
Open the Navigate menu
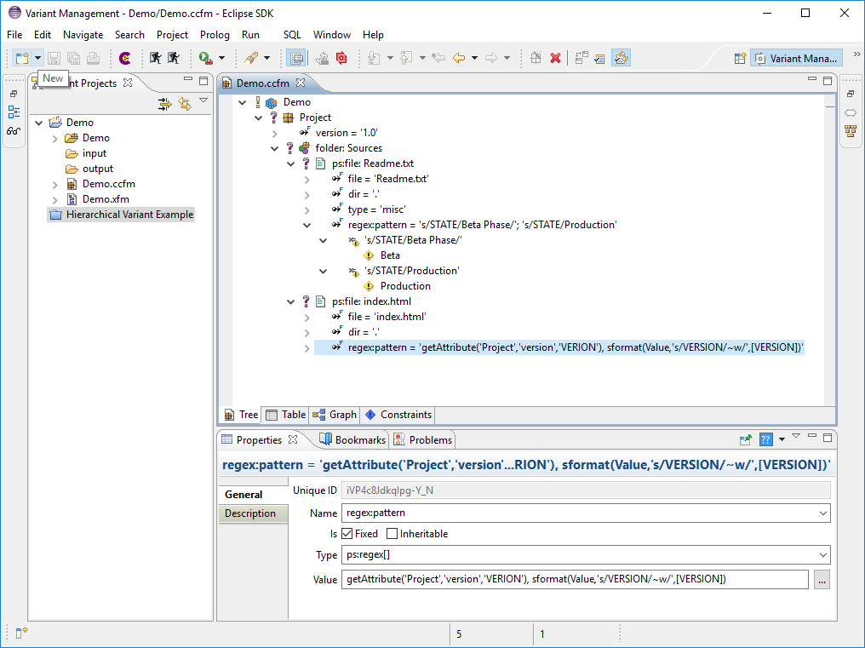pyautogui.click(x=83, y=35)
